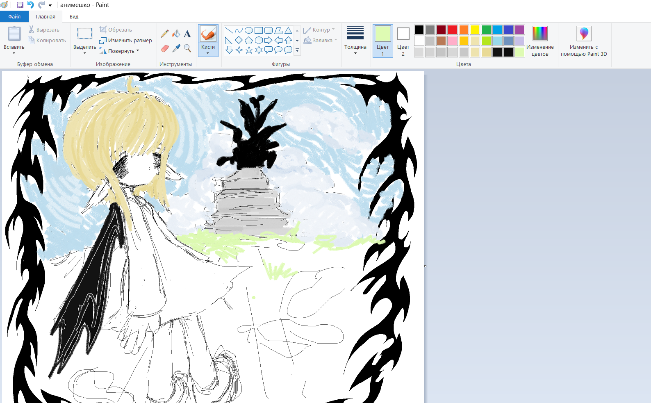Activate the Color 1 selector
The width and height of the screenshot is (651, 403).
point(382,41)
